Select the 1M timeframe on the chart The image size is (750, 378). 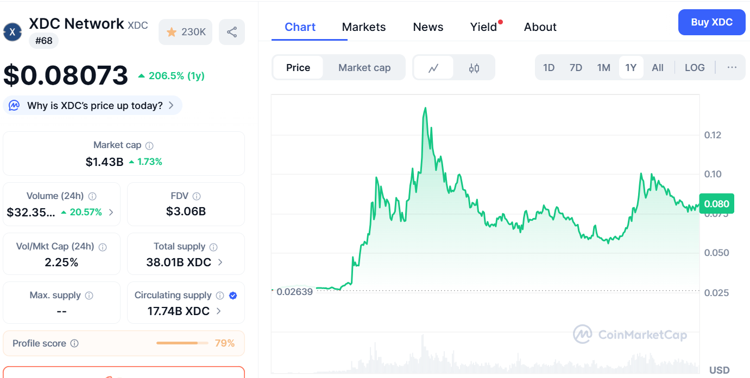click(x=603, y=67)
